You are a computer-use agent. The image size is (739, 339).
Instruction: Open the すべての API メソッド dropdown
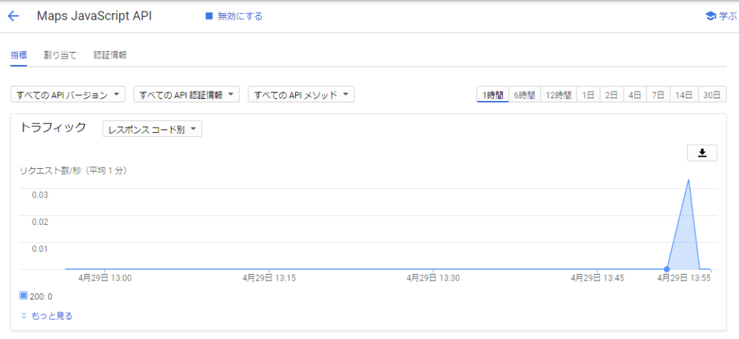[x=301, y=94]
